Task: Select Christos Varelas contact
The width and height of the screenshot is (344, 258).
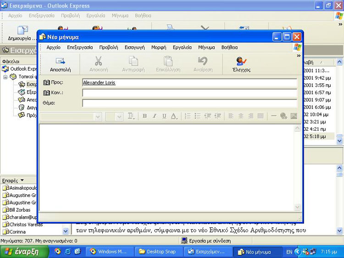Action: click(x=22, y=225)
